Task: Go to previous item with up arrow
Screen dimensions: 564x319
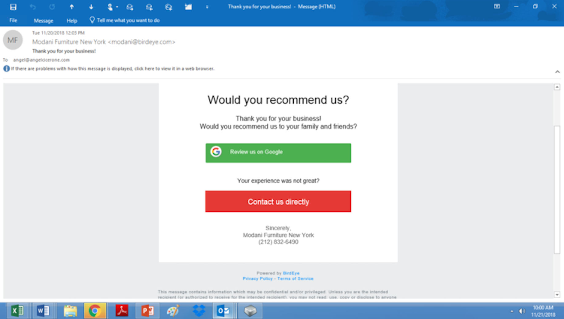Action: tap(71, 7)
